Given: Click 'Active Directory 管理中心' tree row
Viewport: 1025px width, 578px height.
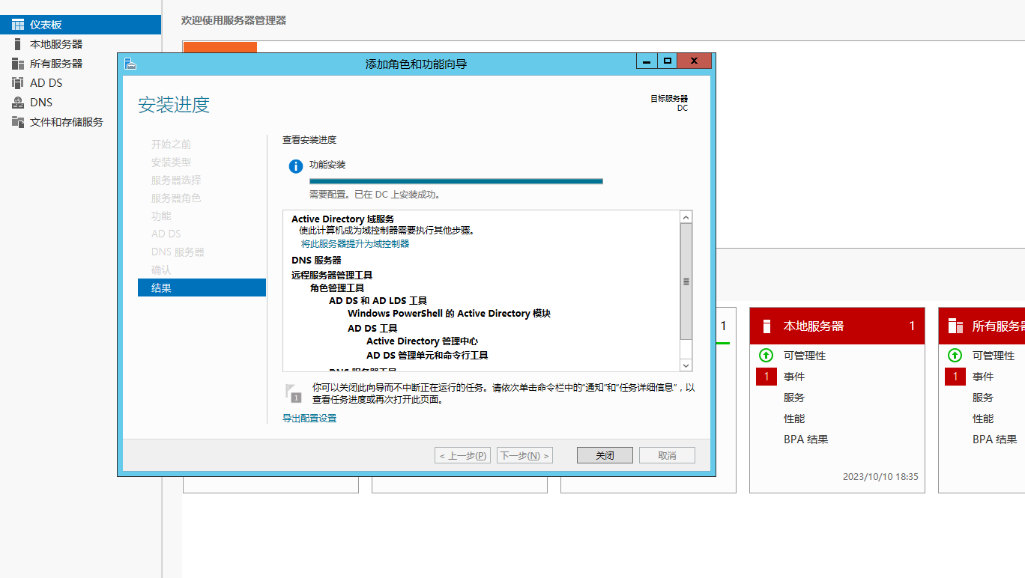Looking at the screenshot, I should (422, 341).
